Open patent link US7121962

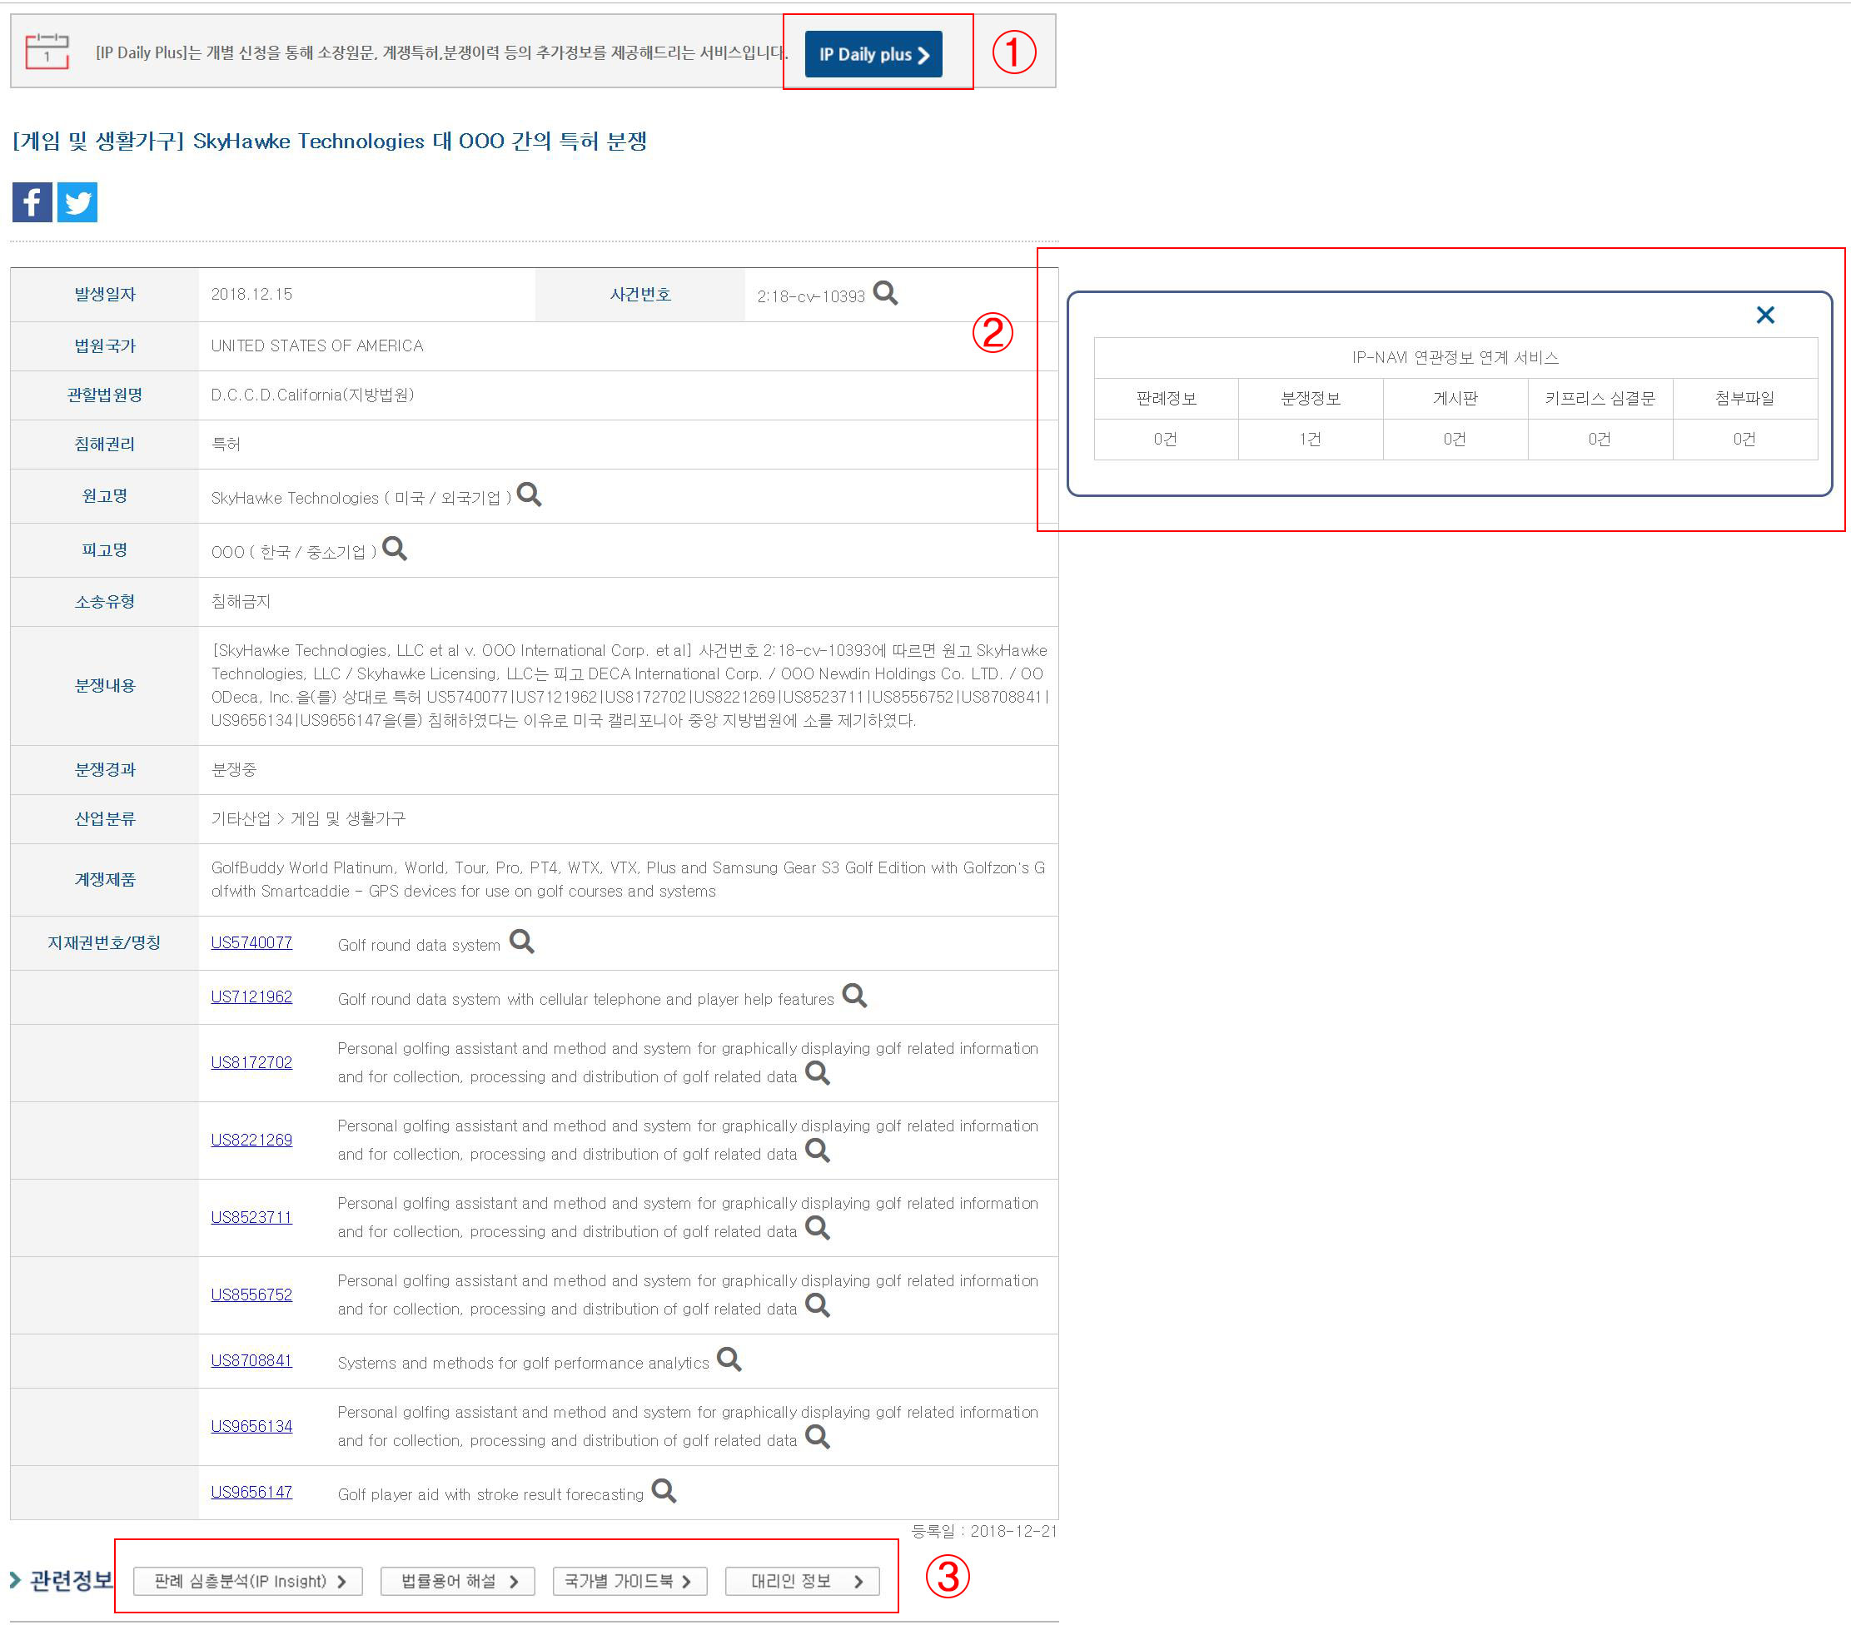point(251,997)
